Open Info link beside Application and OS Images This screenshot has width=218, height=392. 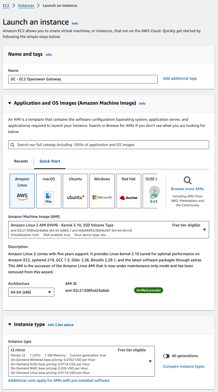[142, 104]
